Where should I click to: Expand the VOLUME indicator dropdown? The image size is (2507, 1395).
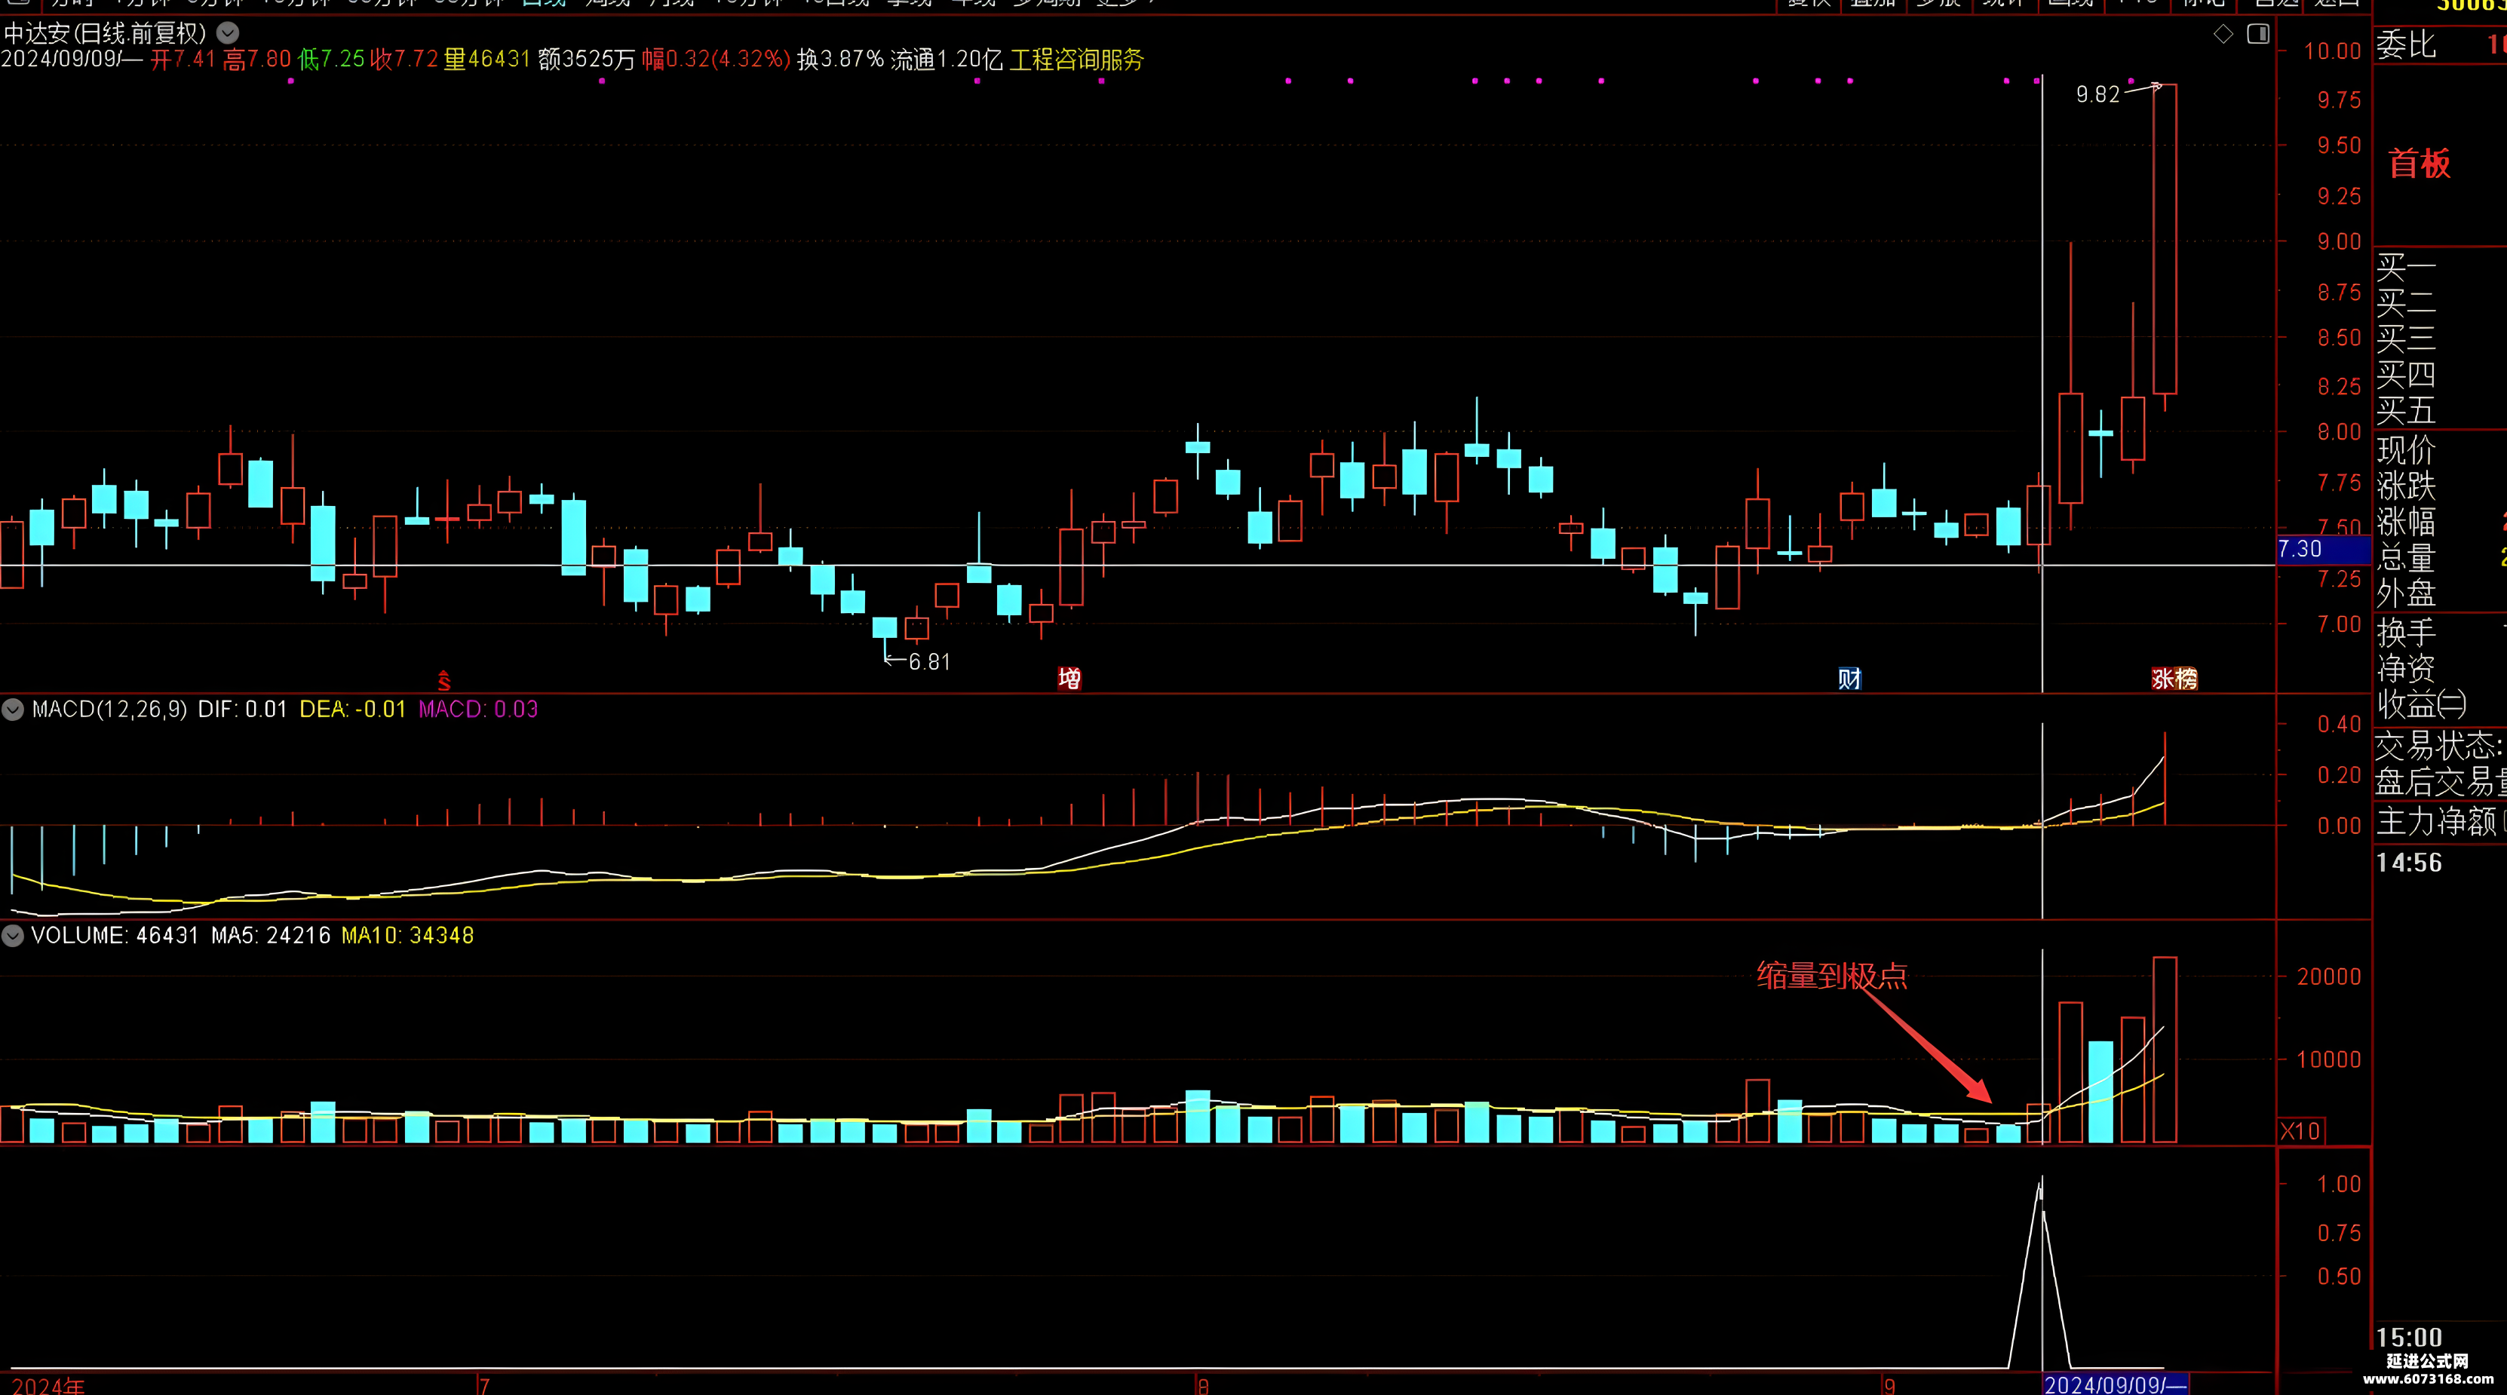point(13,936)
